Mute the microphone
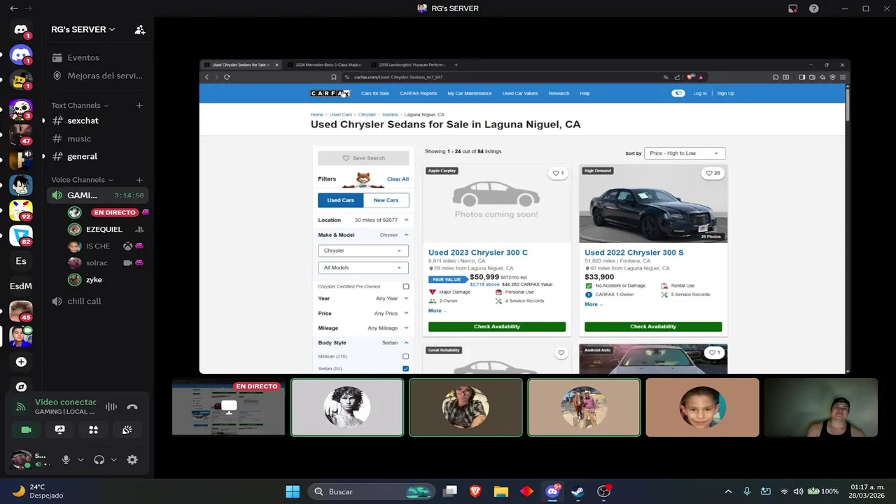 (x=66, y=460)
